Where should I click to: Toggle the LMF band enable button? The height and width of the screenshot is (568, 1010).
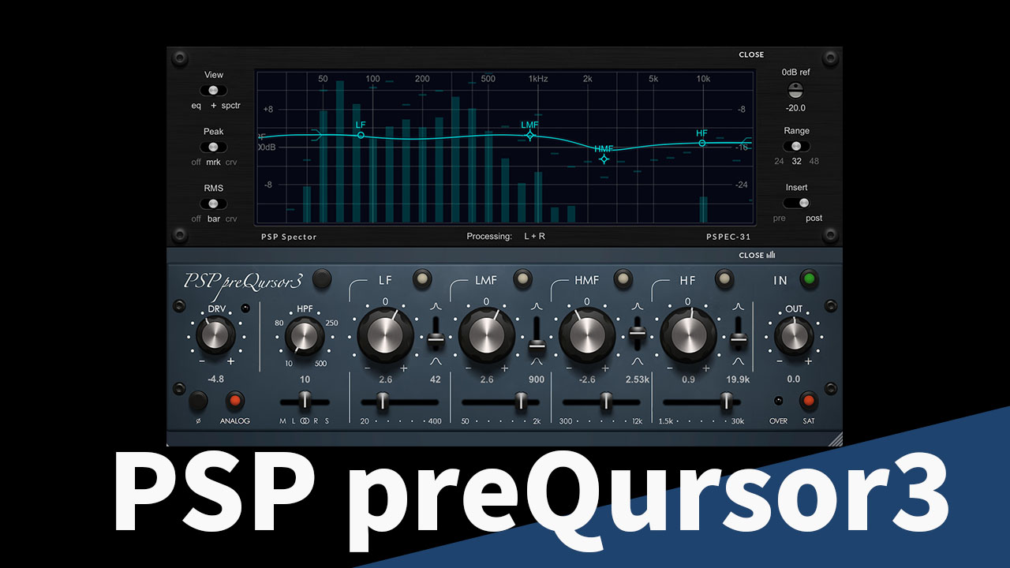pos(522,278)
